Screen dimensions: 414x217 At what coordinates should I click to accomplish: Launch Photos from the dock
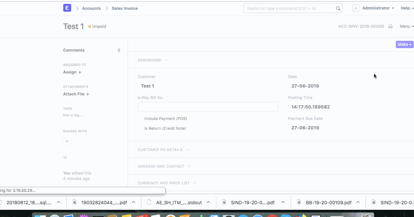84,216
